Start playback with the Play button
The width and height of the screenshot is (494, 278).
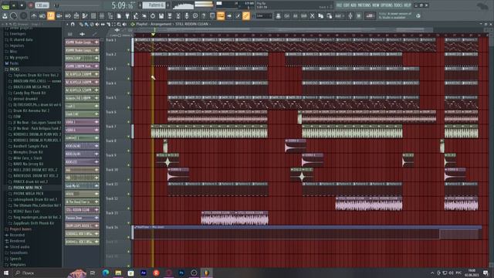click(x=14, y=5)
